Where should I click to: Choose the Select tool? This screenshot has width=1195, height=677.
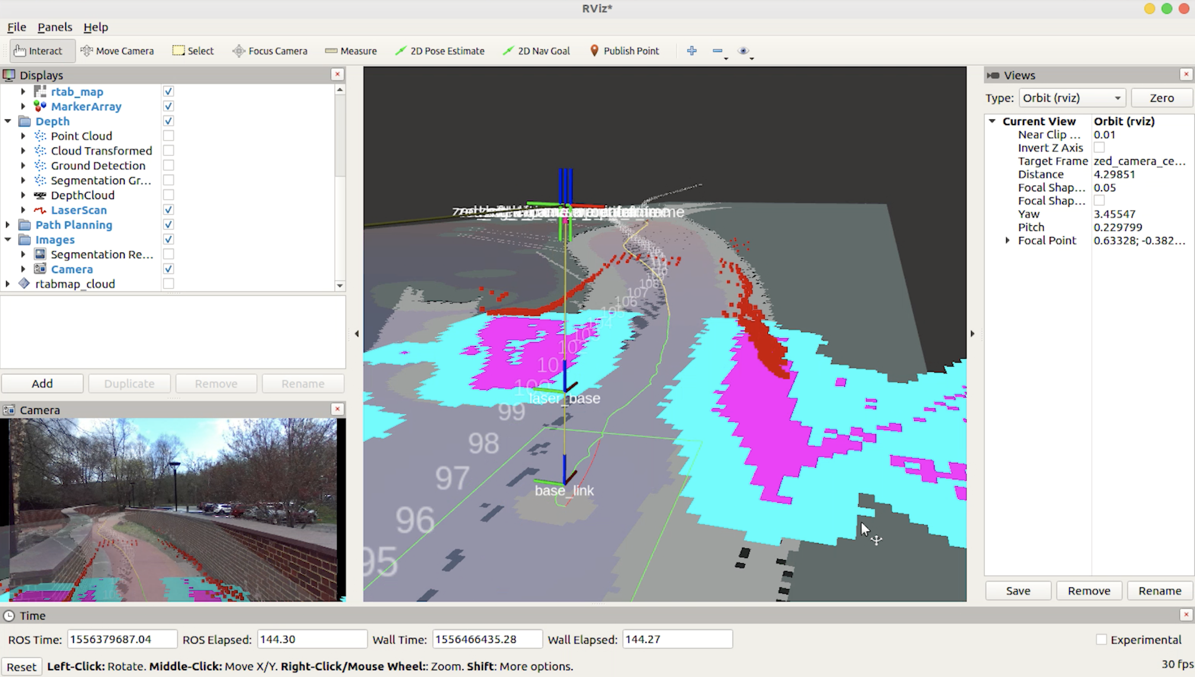pos(193,51)
